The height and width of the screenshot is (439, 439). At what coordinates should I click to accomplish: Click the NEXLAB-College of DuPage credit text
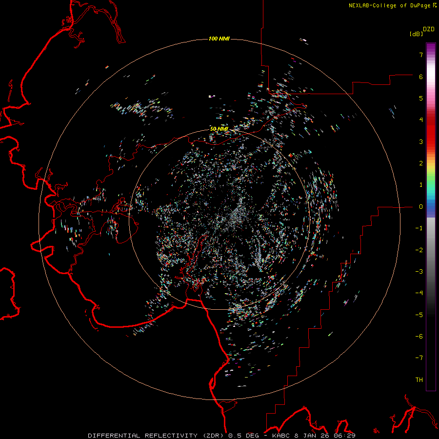point(392,5)
